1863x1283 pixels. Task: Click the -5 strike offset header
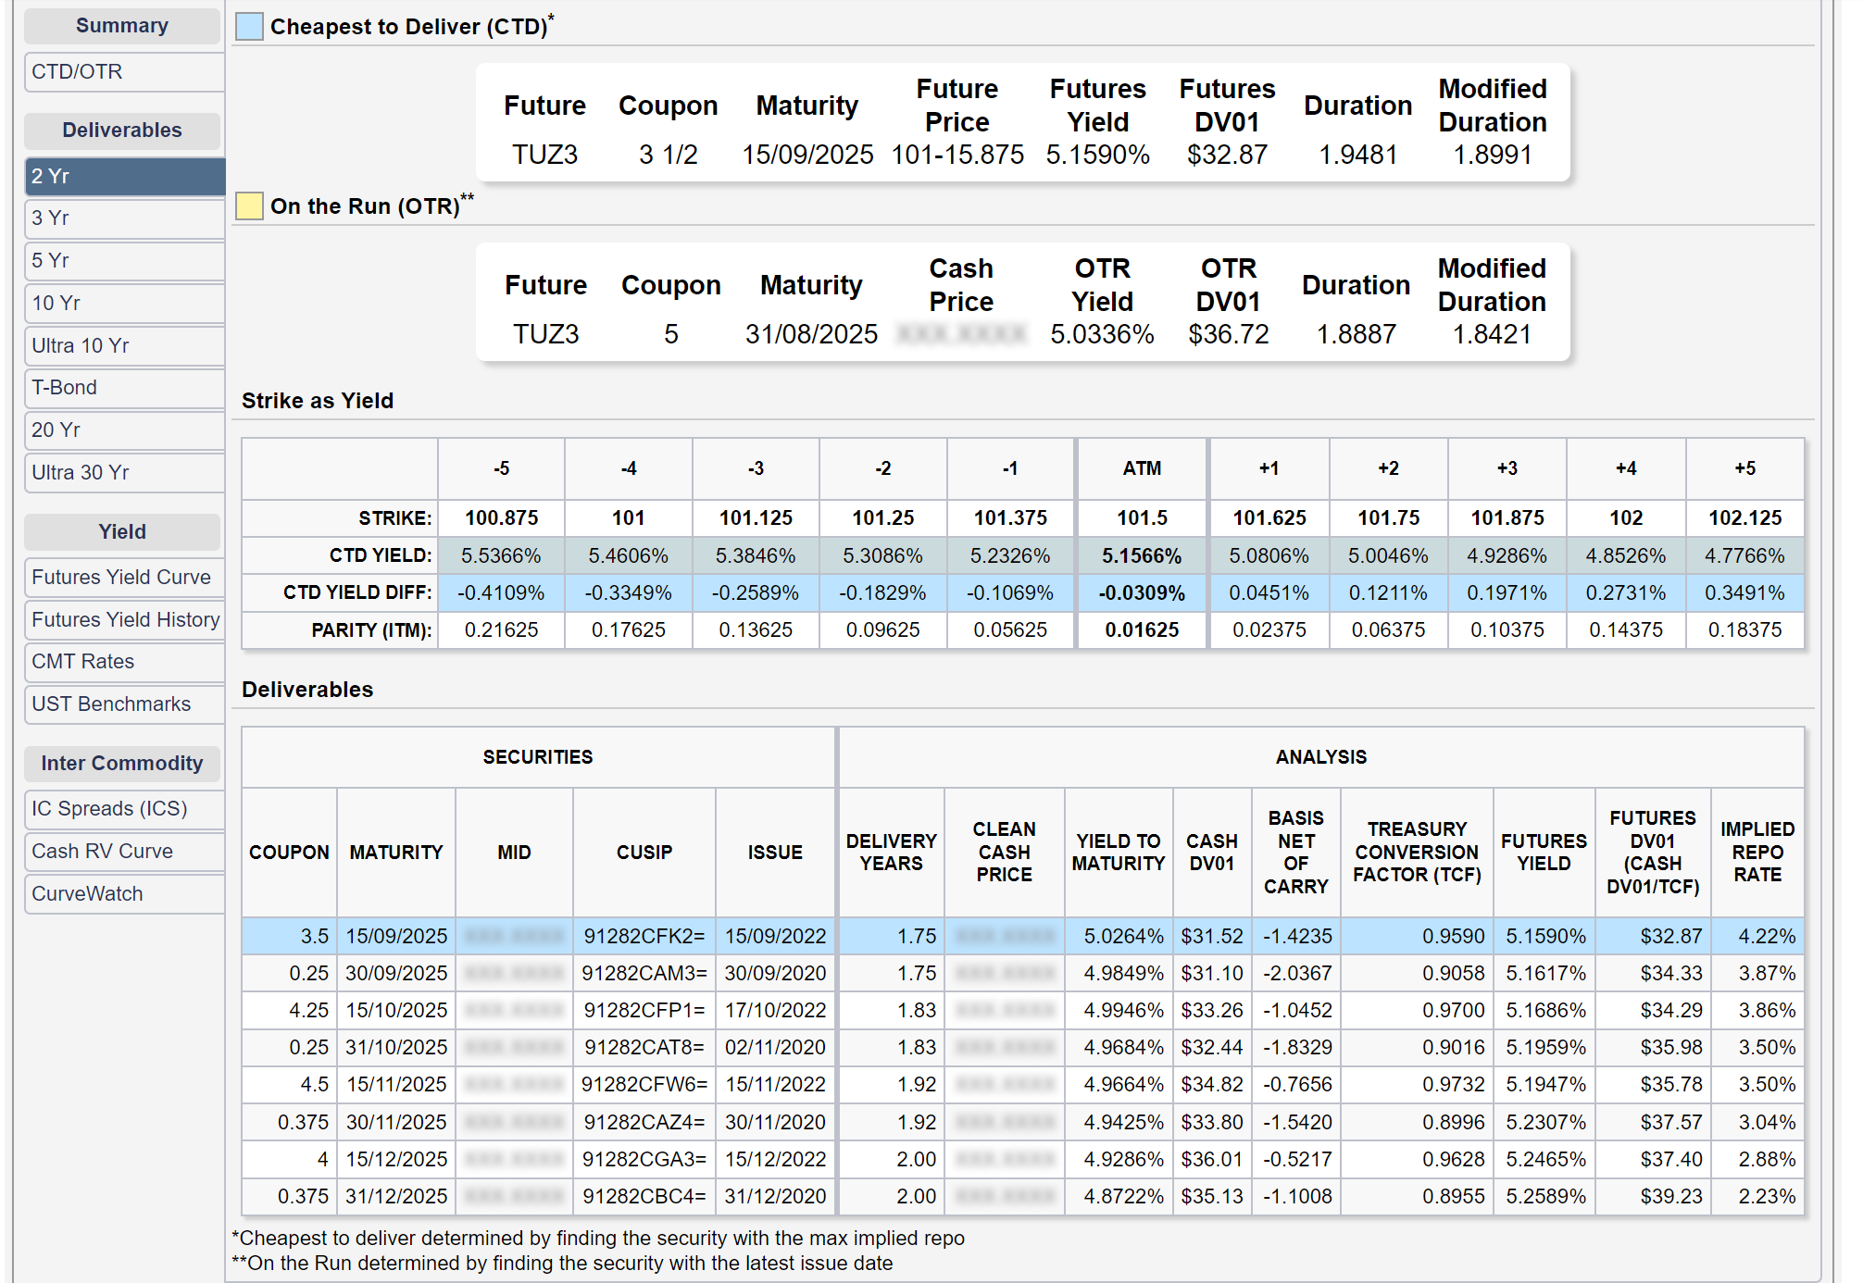click(x=501, y=469)
